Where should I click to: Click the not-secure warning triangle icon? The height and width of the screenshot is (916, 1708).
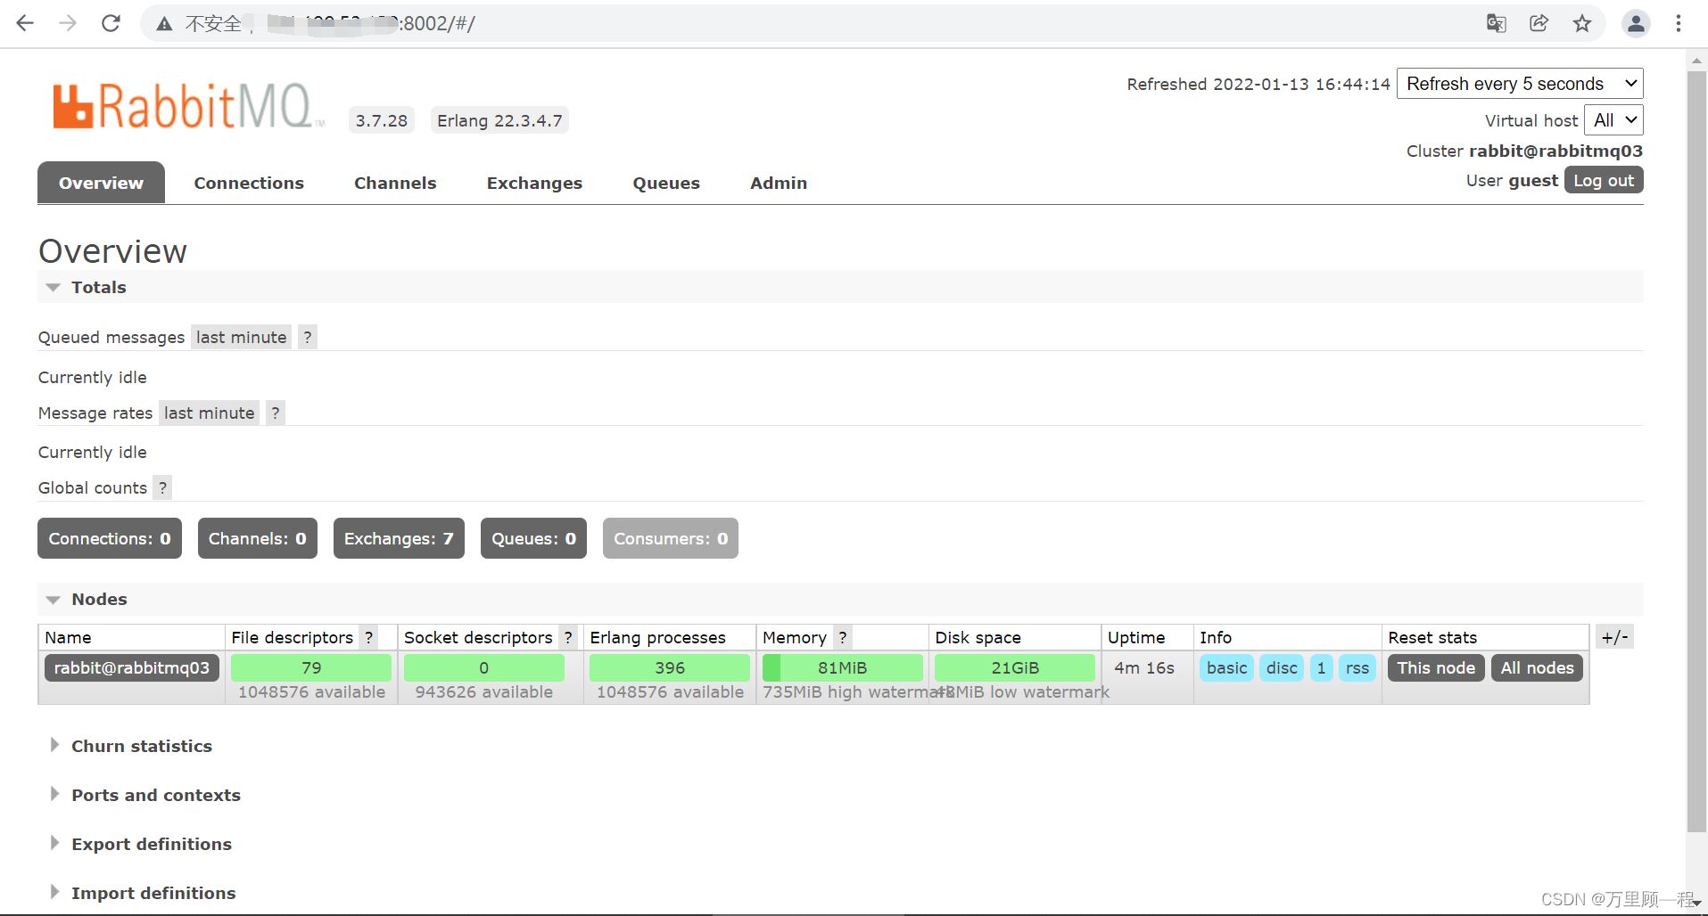coord(164,24)
